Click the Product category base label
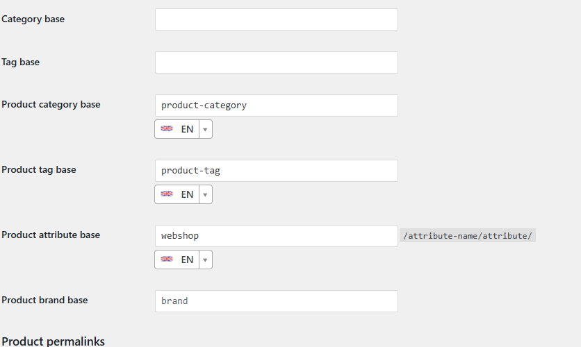This screenshot has height=347, width=581. pyautogui.click(x=51, y=105)
